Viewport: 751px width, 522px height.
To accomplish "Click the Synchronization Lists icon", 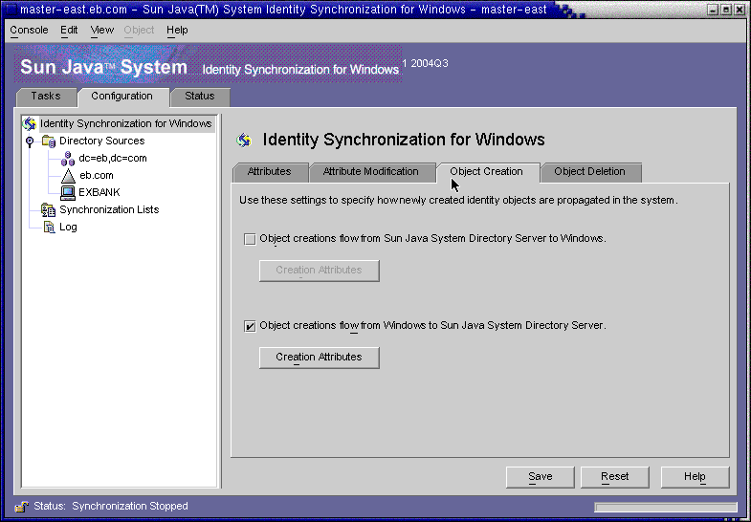I will pos(49,210).
